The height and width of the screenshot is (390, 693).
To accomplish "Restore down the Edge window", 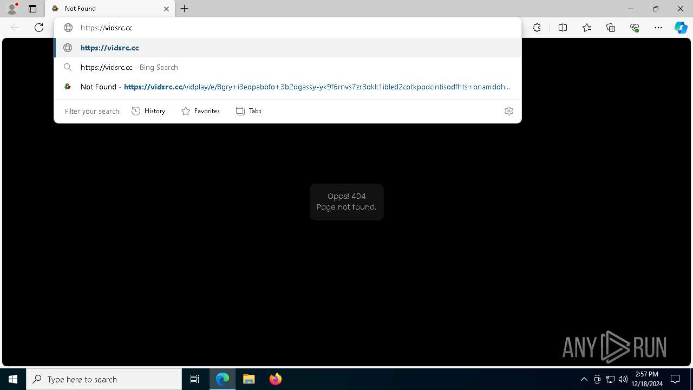I will pos(656,9).
